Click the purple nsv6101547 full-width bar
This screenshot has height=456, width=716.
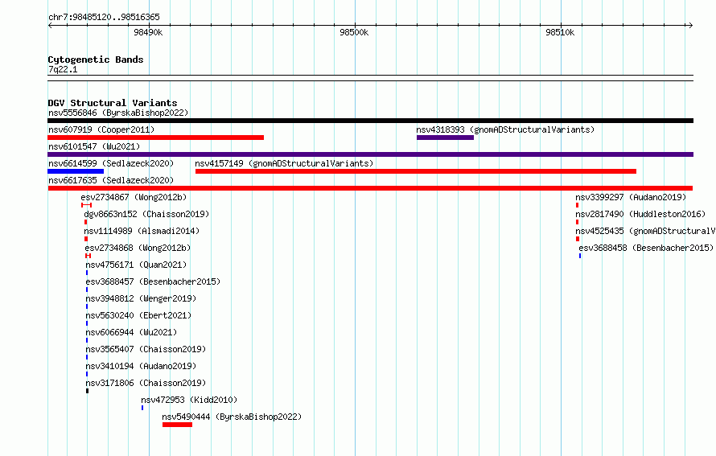[x=370, y=154]
